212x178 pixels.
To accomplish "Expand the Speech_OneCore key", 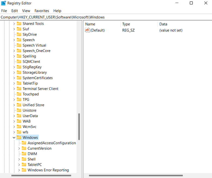I will [14, 51].
